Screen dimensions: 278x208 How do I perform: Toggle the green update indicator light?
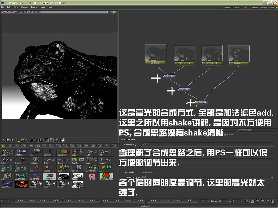(x=276, y=8)
